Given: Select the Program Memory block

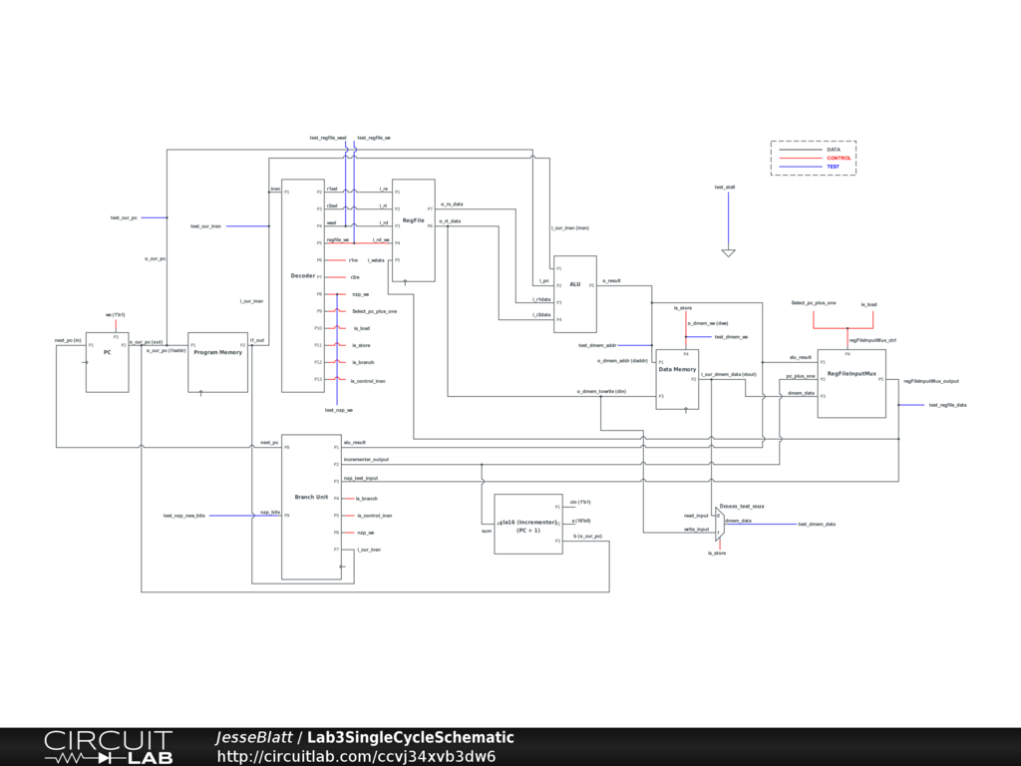Looking at the screenshot, I should (x=217, y=362).
